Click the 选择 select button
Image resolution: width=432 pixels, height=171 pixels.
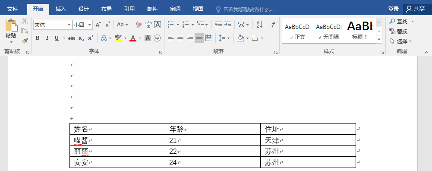[x=400, y=41]
